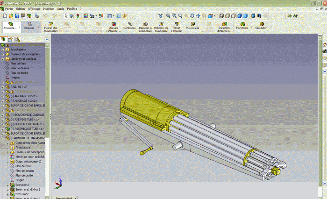327x199 pixels.
Task: Open the Simulation toolbar button
Action: click(x=261, y=26)
